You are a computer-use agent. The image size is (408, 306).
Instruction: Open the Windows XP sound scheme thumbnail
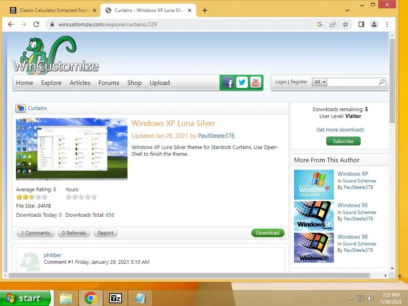(x=314, y=185)
